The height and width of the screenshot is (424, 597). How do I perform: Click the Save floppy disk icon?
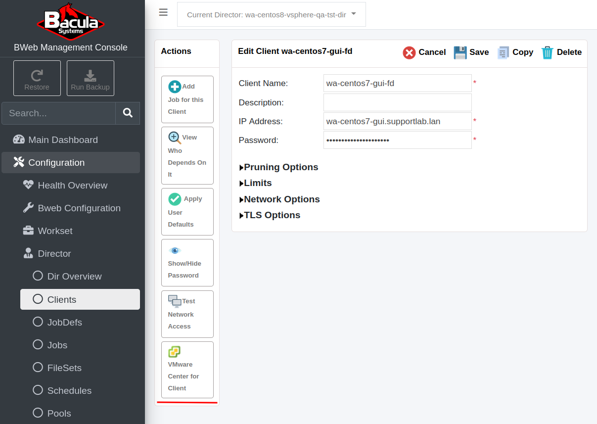pos(460,52)
